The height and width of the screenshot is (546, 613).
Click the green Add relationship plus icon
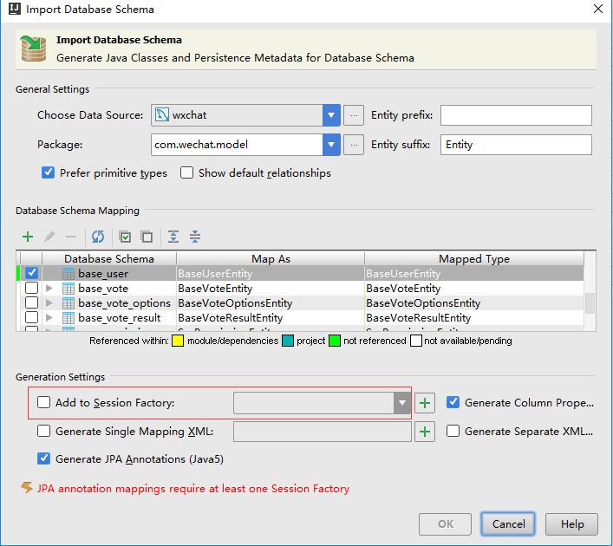[28, 237]
